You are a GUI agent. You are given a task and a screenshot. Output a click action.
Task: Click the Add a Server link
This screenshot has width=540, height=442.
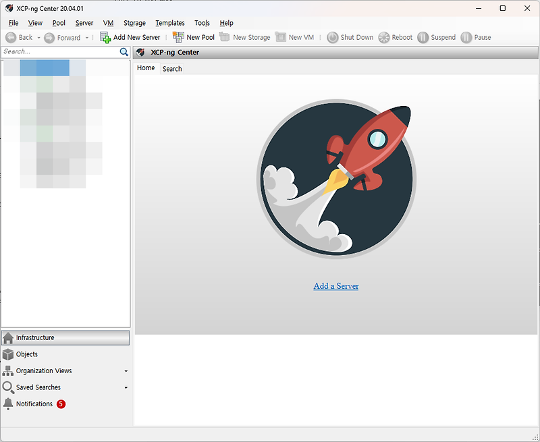pyautogui.click(x=335, y=286)
